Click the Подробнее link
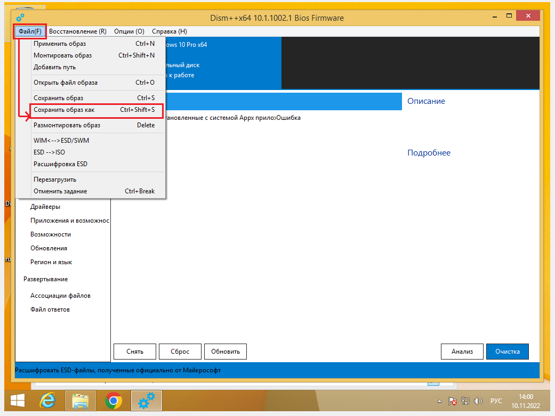The height and width of the screenshot is (416, 555). [429, 153]
